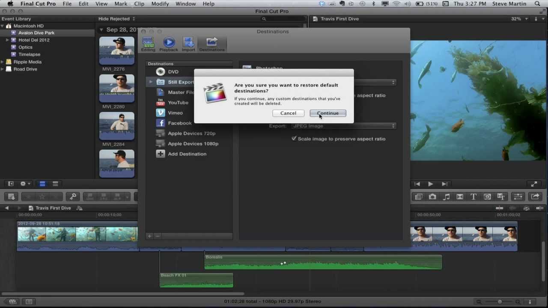Select the Borealis audio clip in timeline
Viewport: 548px width, 308px height.
tap(323, 262)
